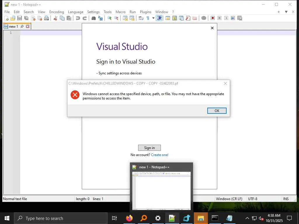Open the user defined language icon
Viewport: 299px width, 224px height.
(x=168, y=18)
